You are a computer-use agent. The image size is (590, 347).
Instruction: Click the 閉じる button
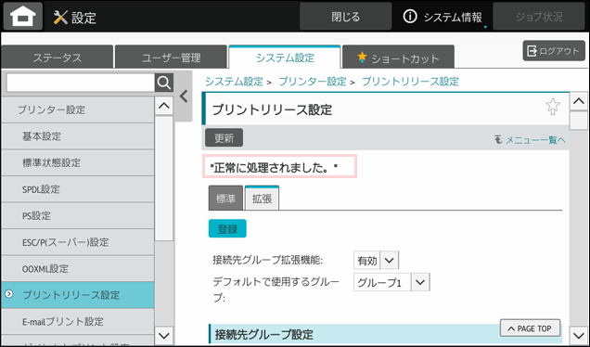pyautogui.click(x=345, y=17)
